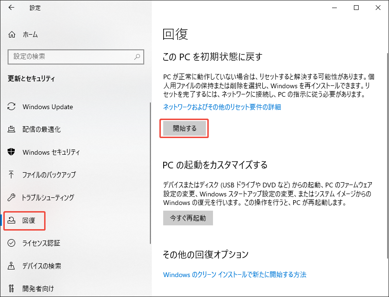Select ファイルのバックアップ in the sidebar

[49, 175]
